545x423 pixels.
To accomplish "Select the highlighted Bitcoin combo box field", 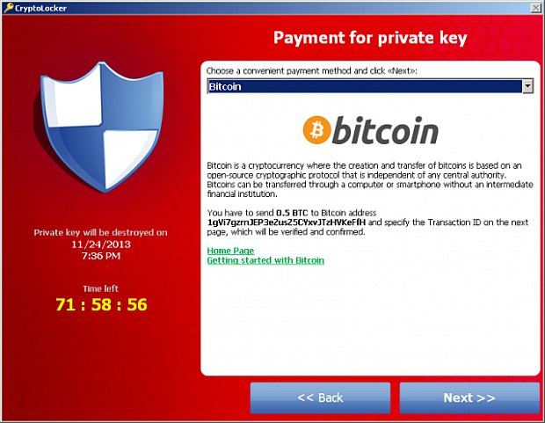I will [x=370, y=86].
